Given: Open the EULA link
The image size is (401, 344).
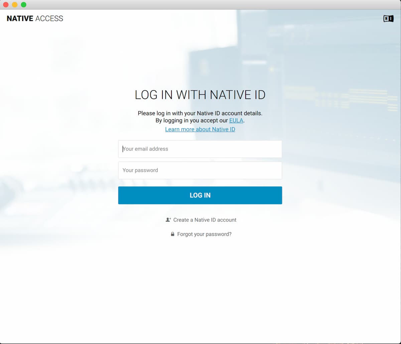Looking at the screenshot, I should 236,120.
